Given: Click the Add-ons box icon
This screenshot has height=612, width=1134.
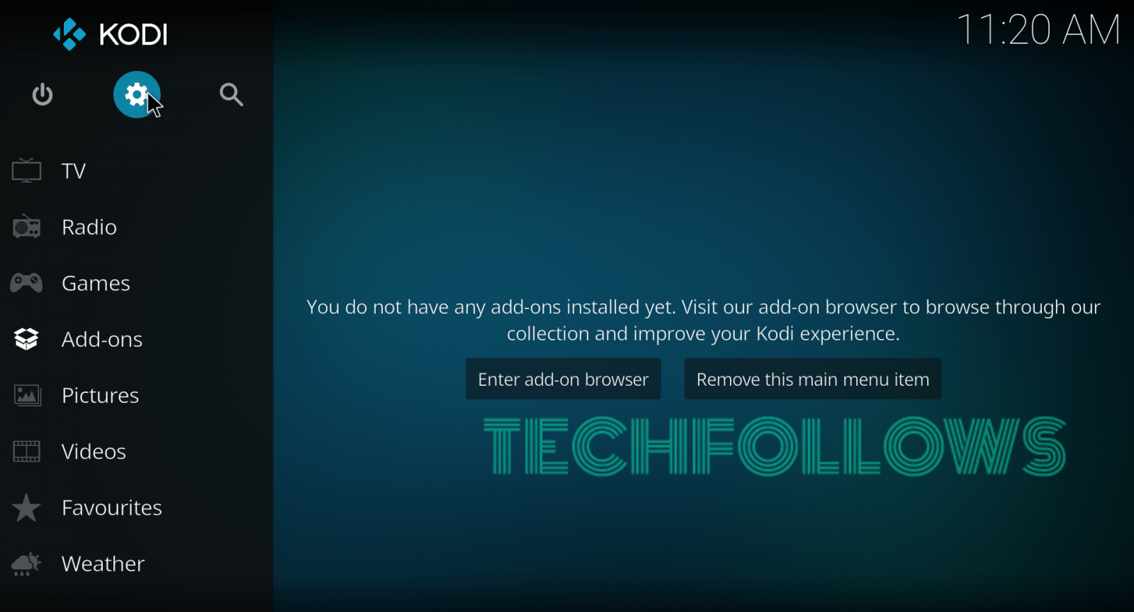Looking at the screenshot, I should 26,339.
